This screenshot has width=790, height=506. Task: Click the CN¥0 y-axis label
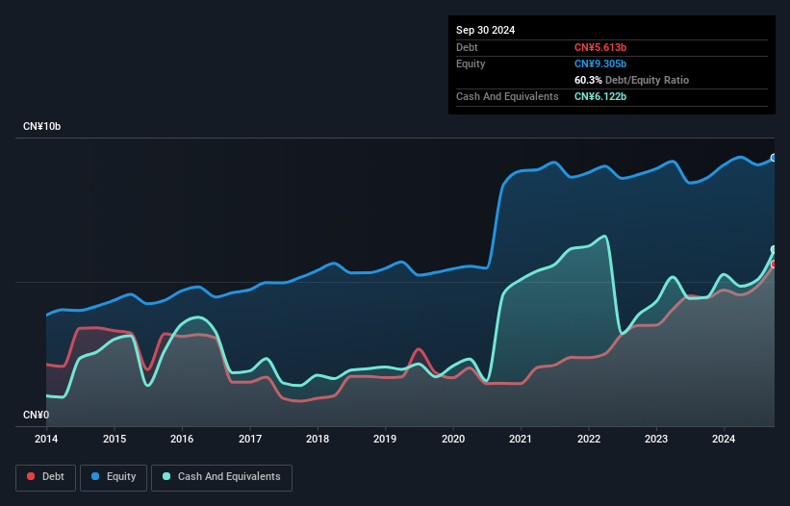click(37, 415)
